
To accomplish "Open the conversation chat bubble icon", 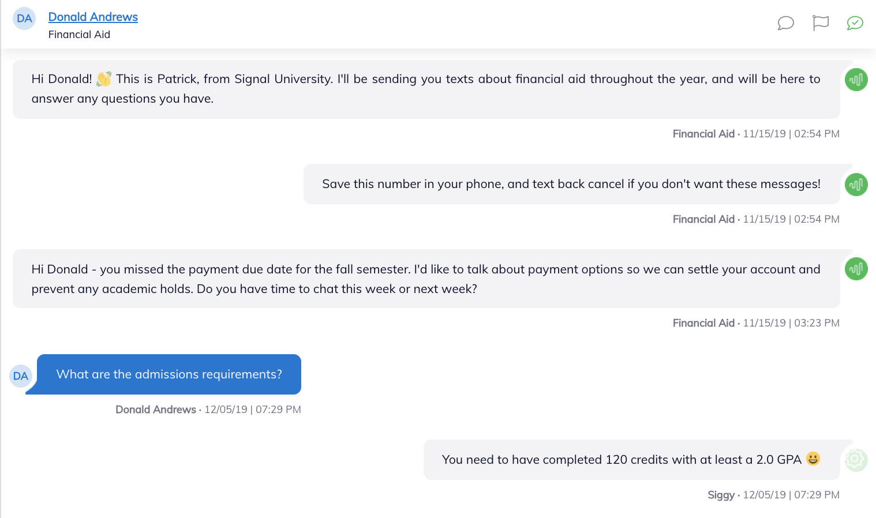I will coord(785,23).
